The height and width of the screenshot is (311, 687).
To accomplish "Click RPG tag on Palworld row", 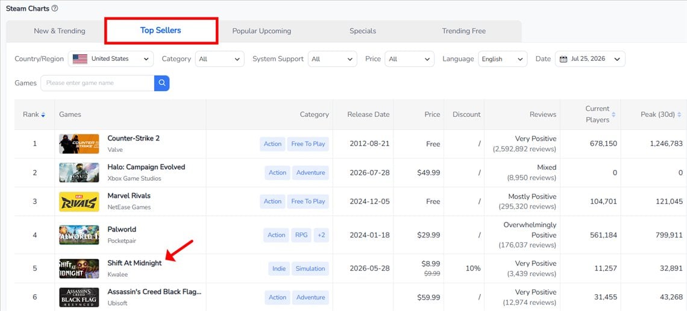I will [301, 235].
